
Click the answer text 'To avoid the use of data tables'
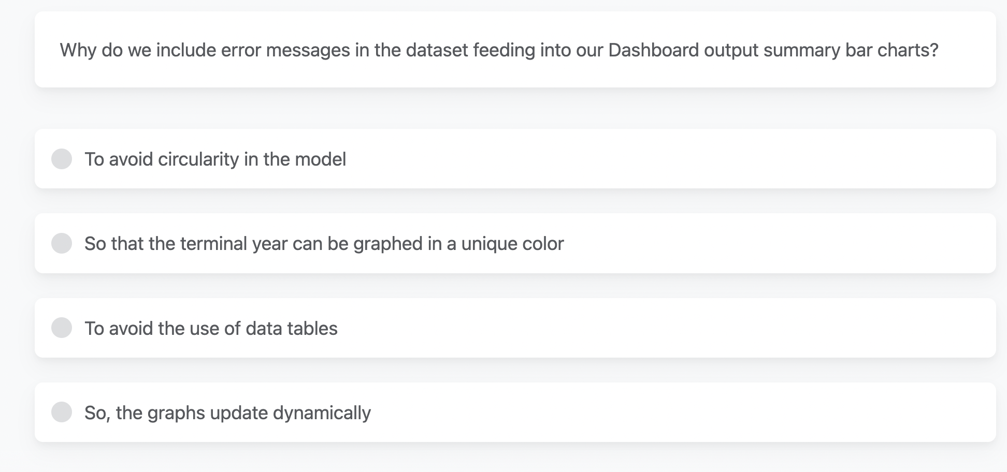[x=211, y=328]
